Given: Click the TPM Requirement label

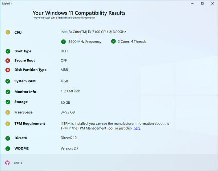Looking at the screenshot, I should tap(30, 124).
